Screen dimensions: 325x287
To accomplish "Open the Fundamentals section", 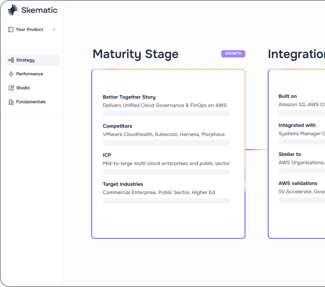I will (x=31, y=102).
